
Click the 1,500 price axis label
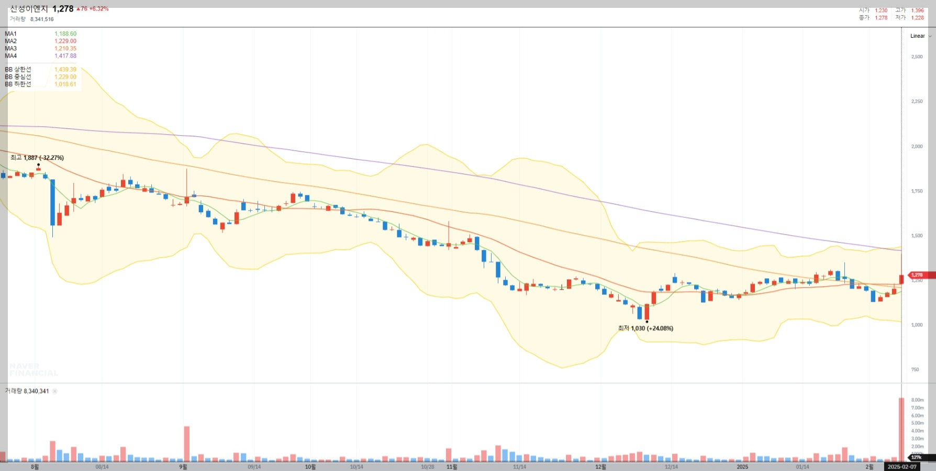click(917, 236)
